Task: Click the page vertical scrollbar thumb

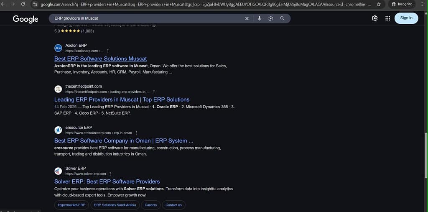Action: 426,155
